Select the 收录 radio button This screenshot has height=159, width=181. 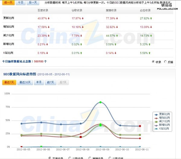point(153,62)
